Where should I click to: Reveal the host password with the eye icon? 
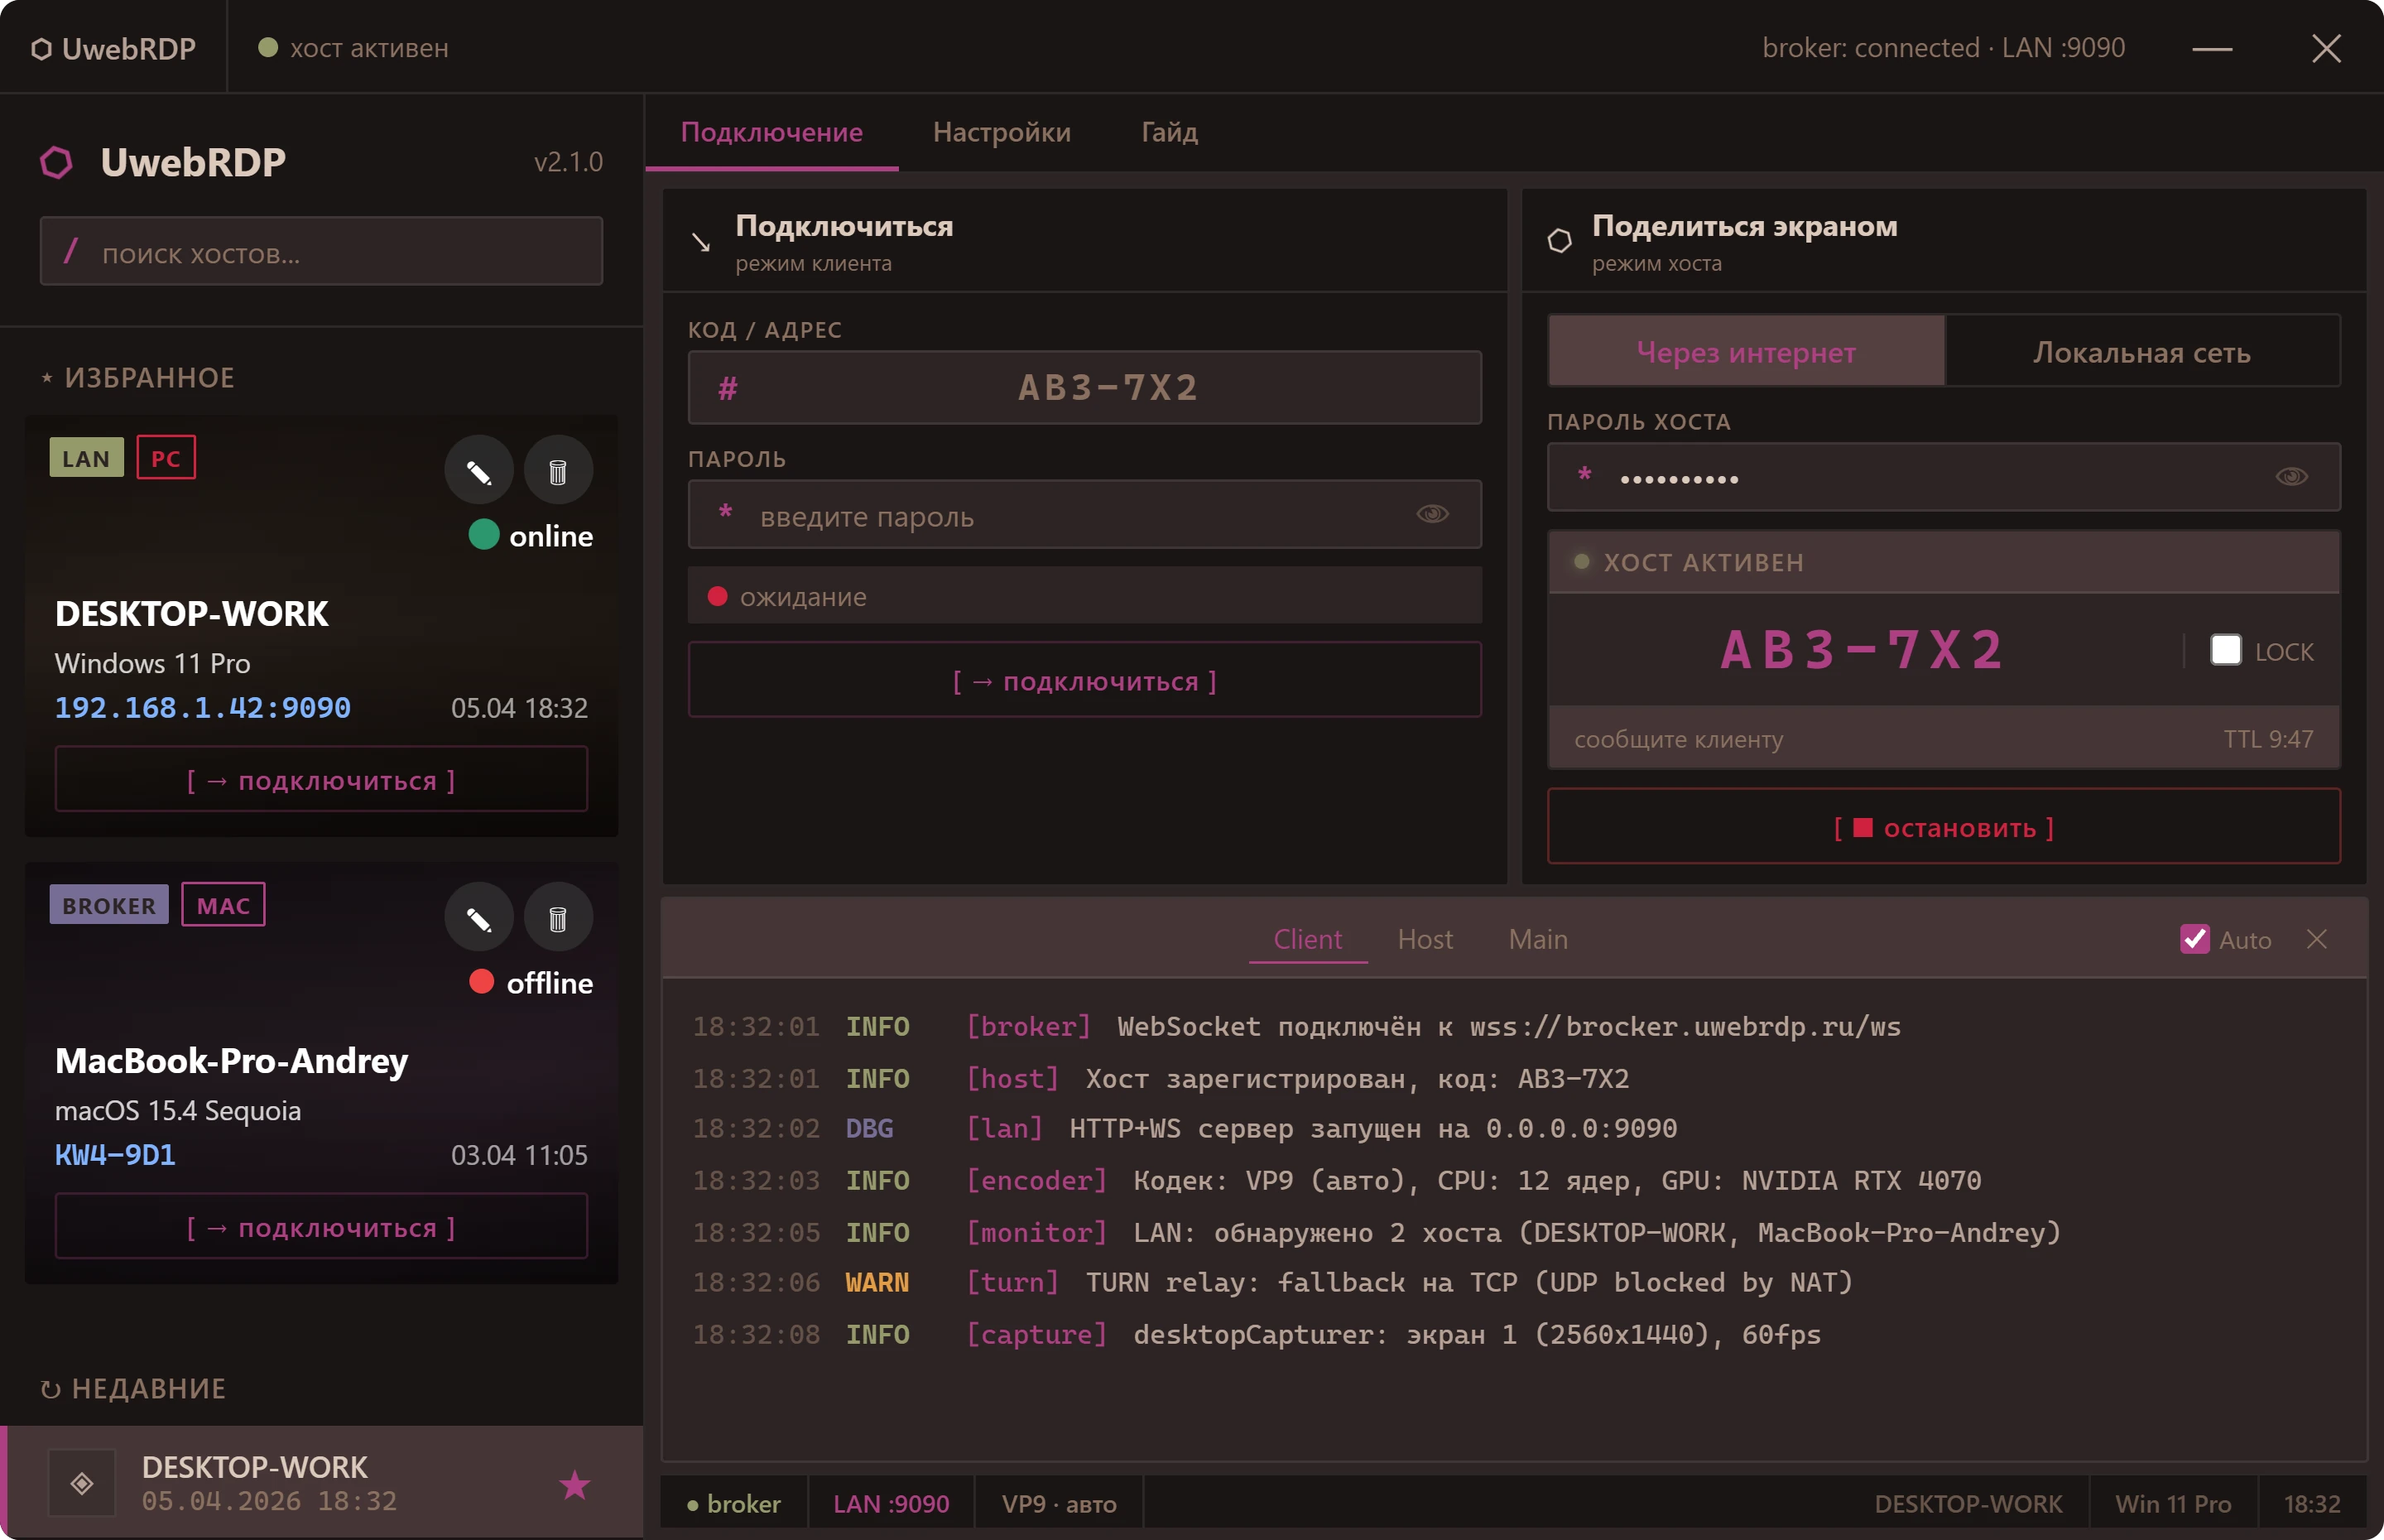2292,477
